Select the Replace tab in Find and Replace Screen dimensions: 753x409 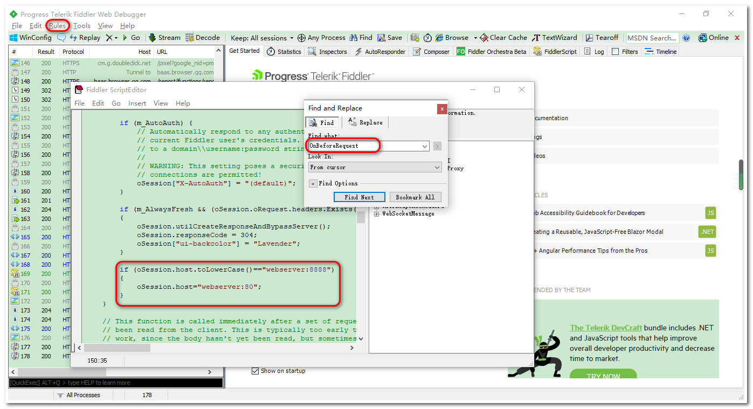pyautogui.click(x=365, y=122)
